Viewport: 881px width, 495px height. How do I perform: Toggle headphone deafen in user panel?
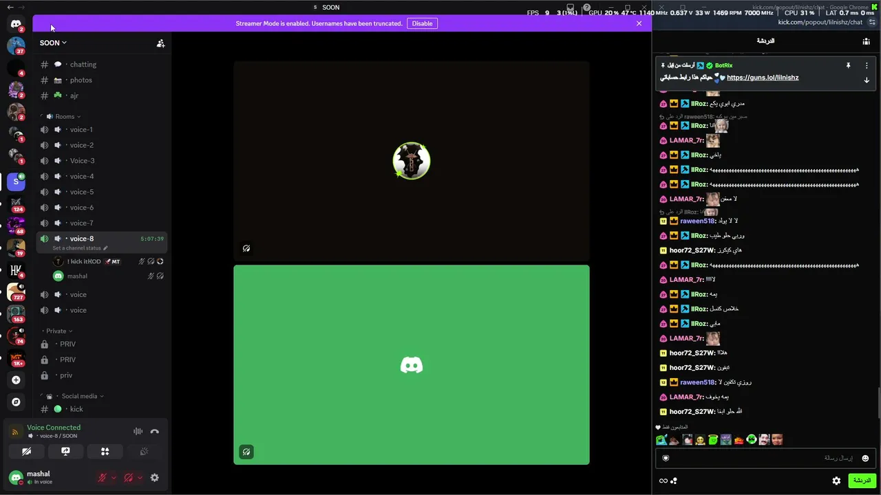tap(128, 478)
